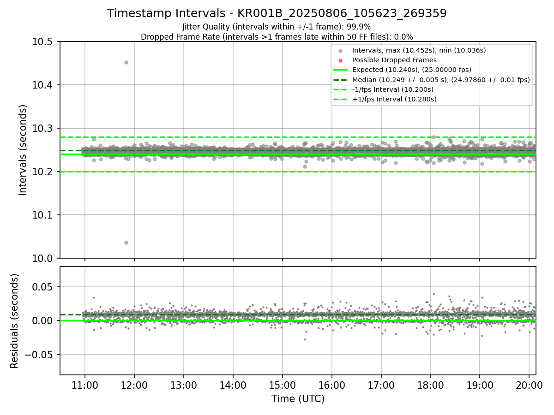The width and height of the screenshot is (554, 415).
Task: Click the dark green dashed 'Median' line sample in the legend
Action: click(x=340, y=80)
